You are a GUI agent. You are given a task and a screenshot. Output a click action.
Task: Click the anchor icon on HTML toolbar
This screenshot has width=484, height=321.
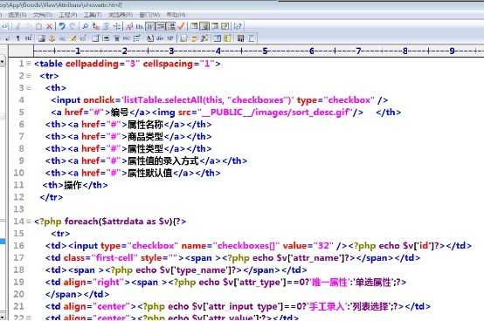click(52, 38)
